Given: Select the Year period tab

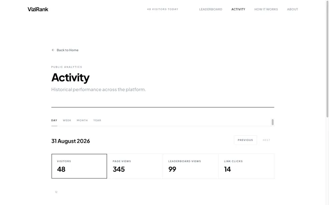Looking at the screenshot, I should 97,121.
